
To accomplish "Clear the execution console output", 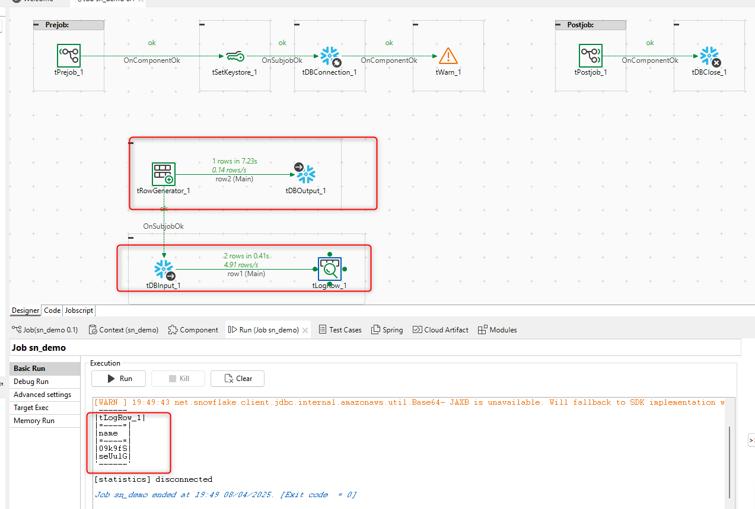I will point(237,378).
